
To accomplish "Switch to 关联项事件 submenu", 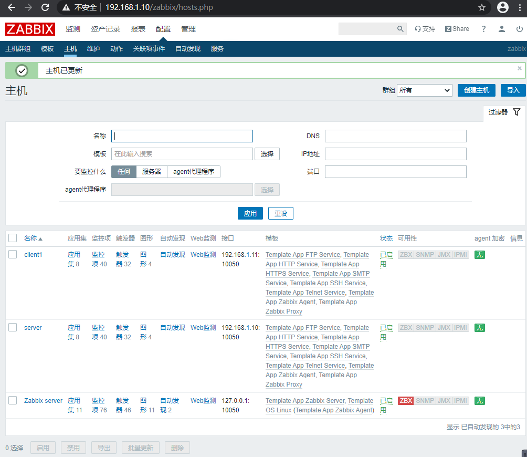I will pos(149,49).
